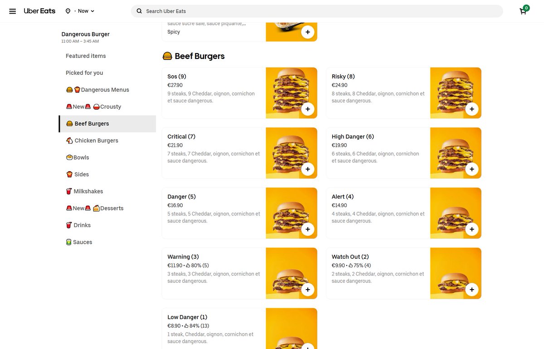Focus the Search Uber Eats field
544x349 pixels.
(317, 11)
